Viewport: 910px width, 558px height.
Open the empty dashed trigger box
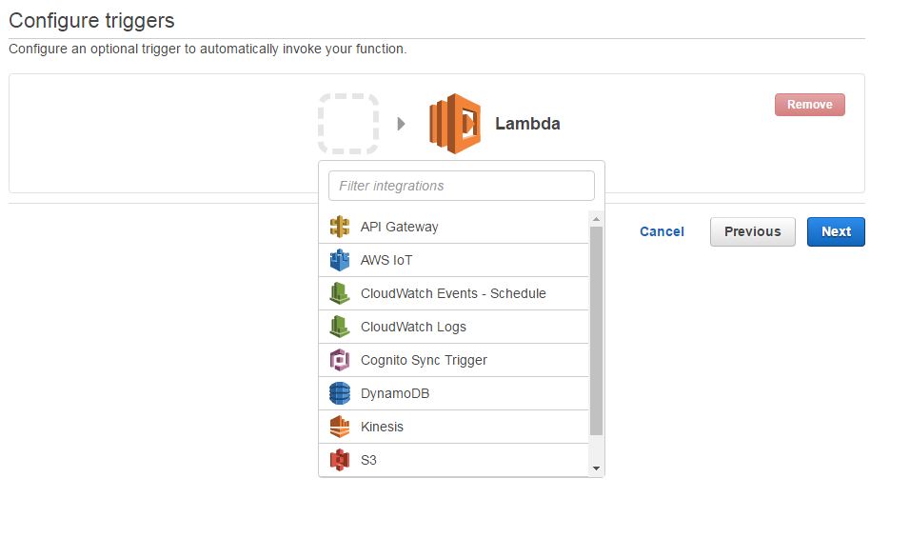click(348, 124)
